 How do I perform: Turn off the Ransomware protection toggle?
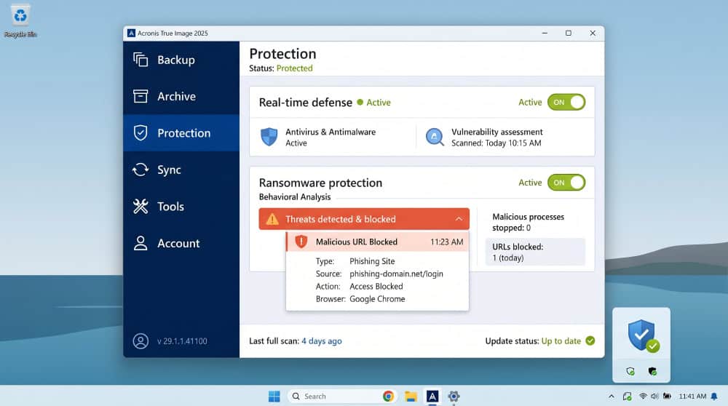click(x=566, y=183)
